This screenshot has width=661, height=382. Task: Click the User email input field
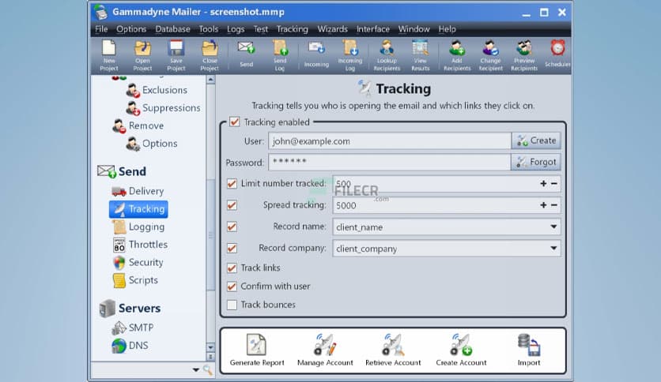click(389, 141)
